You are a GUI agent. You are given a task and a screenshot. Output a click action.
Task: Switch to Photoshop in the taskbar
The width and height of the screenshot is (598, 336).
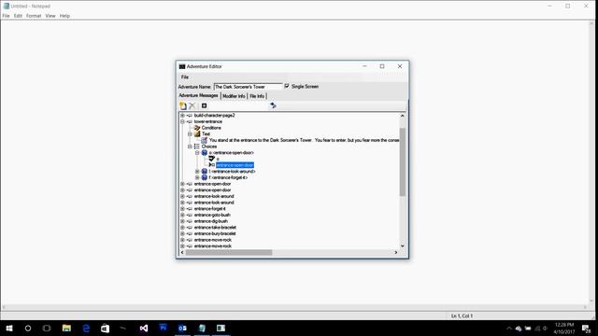coord(164,328)
